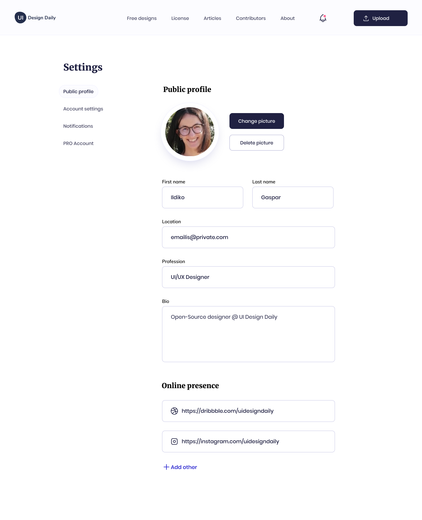The height and width of the screenshot is (520, 422).
Task: Open the PRO Account section
Action: [79, 143]
